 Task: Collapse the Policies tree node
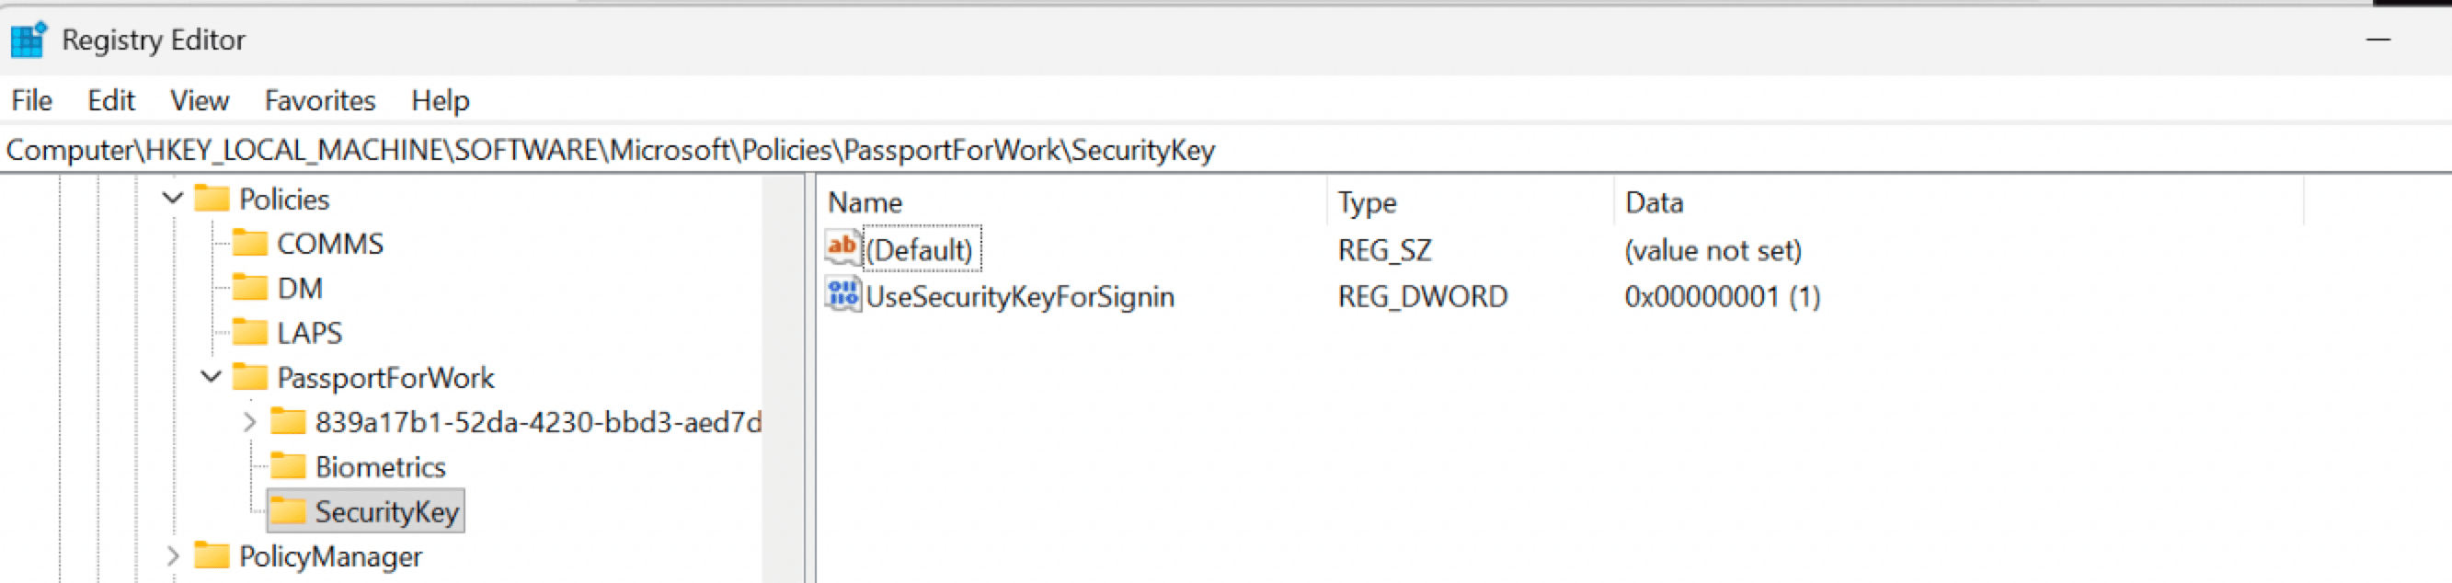pos(172,199)
